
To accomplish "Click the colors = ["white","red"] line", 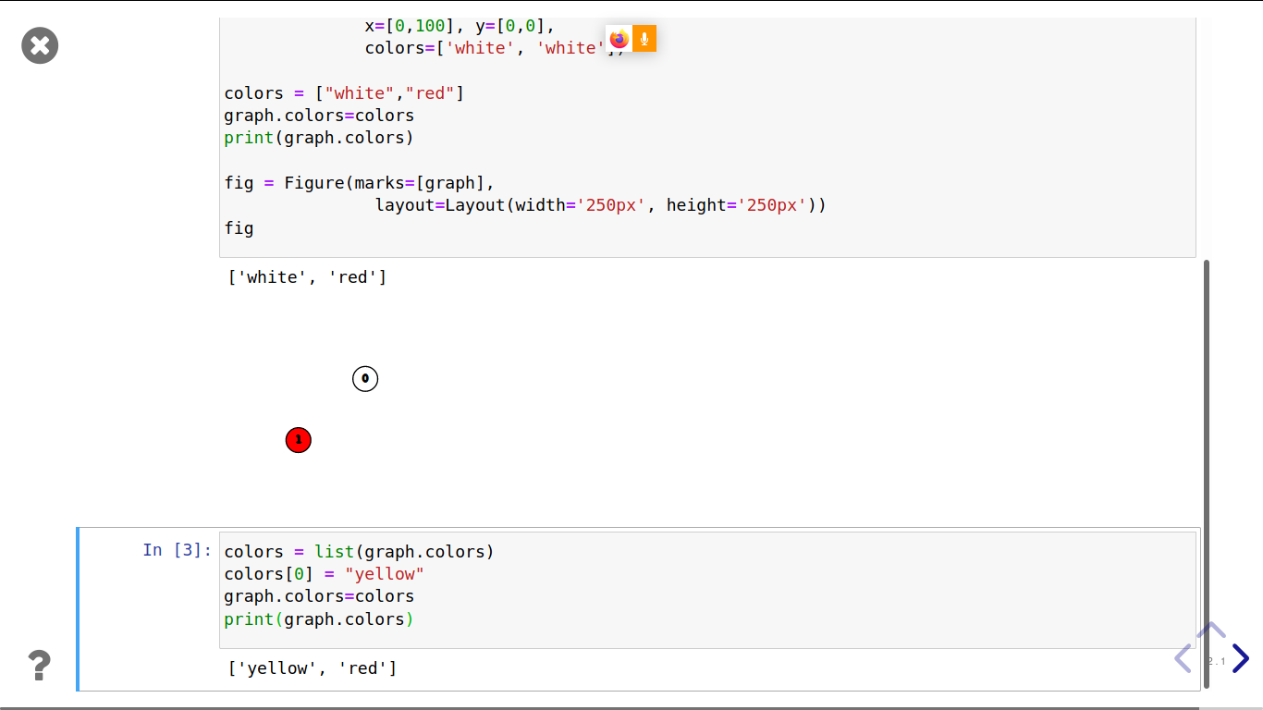I will click(x=344, y=93).
